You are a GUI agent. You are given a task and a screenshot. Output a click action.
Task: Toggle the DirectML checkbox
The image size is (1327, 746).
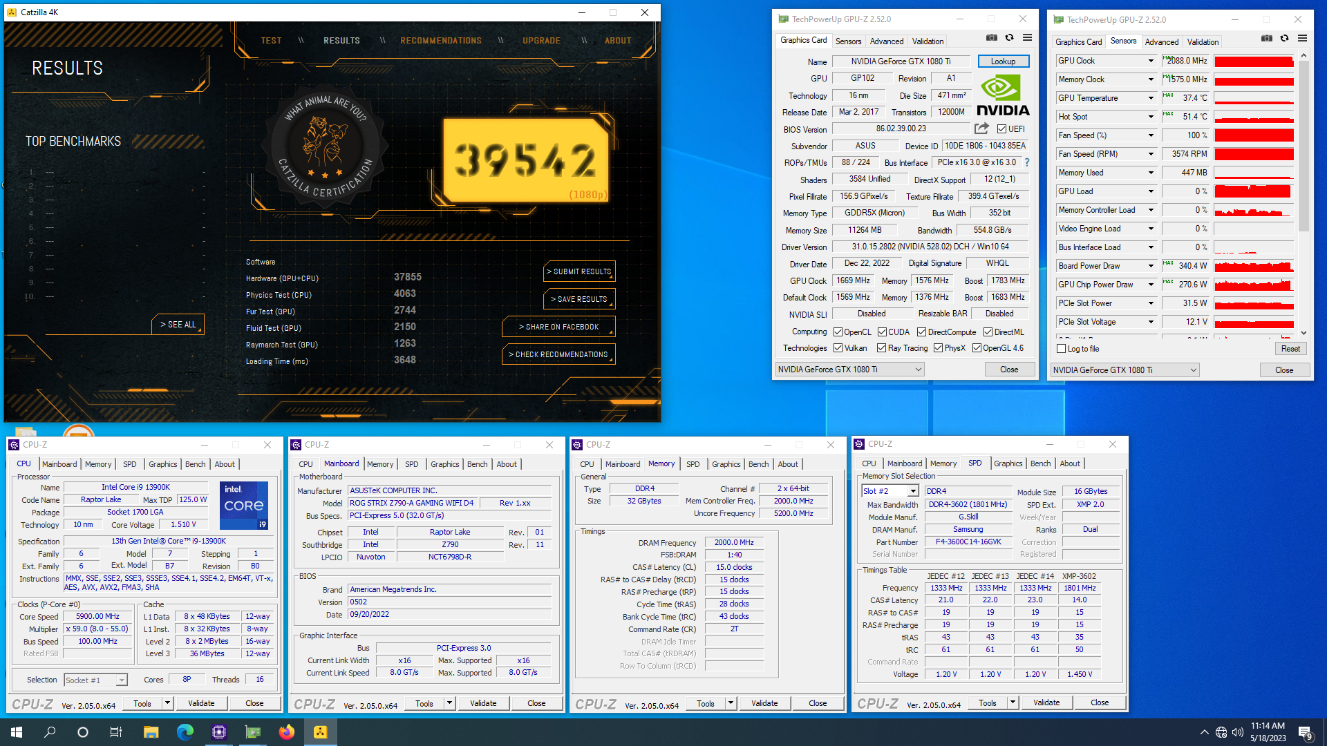(988, 332)
